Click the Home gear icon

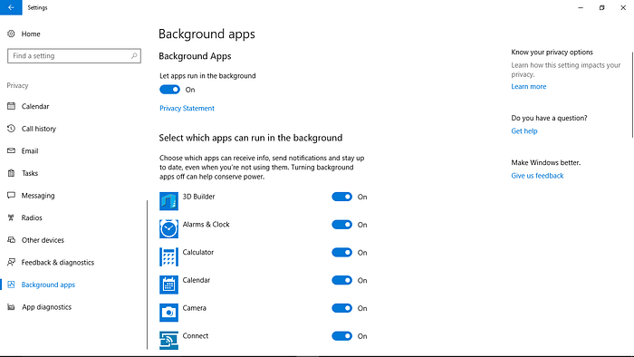click(11, 34)
